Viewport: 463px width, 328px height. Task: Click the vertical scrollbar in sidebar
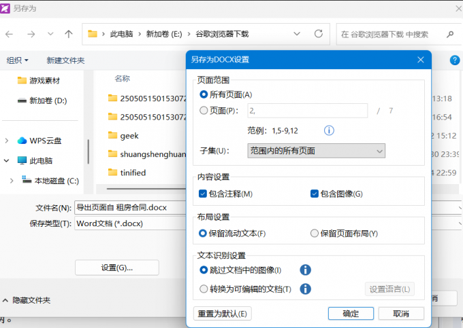point(89,151)
